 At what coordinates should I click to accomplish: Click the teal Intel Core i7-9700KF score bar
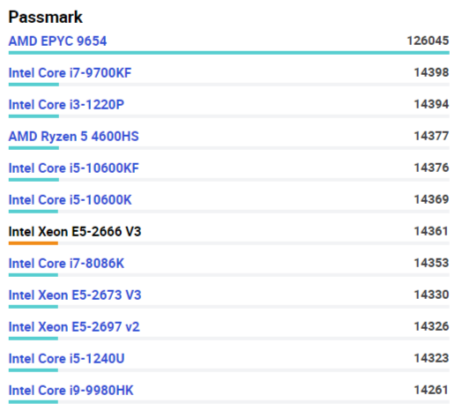(x=34, y=85)
